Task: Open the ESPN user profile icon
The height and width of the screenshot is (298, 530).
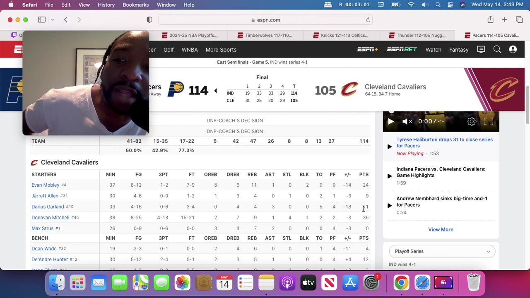Action: pyautogui.click(x=513, y=49)
